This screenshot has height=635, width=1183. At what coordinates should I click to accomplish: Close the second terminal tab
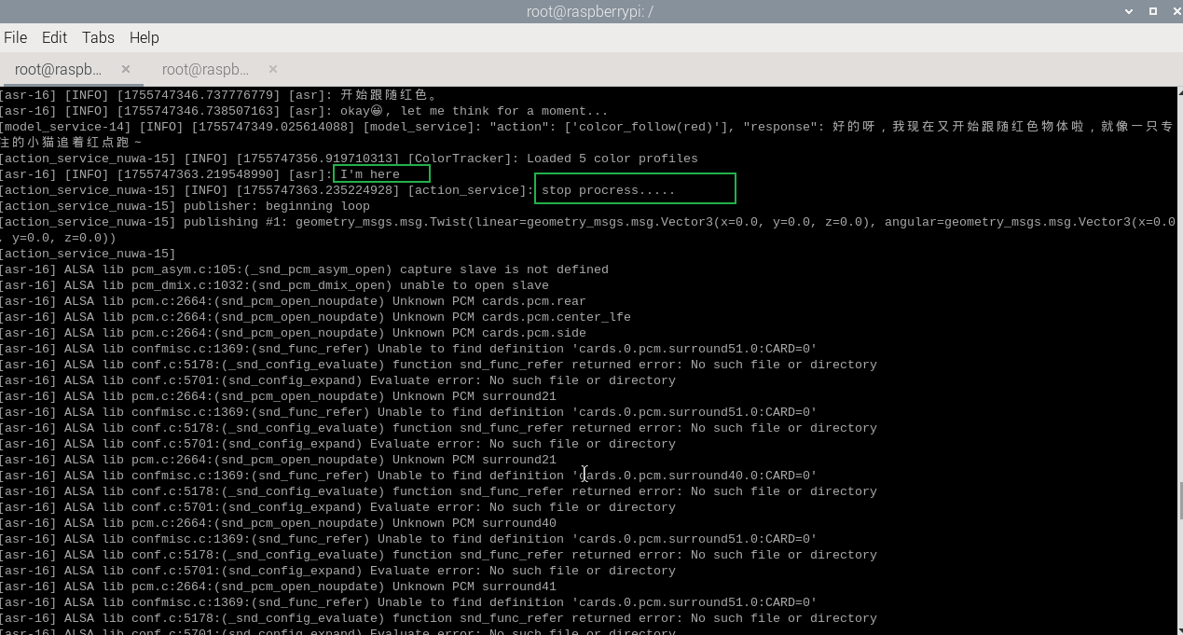[273, 69]
